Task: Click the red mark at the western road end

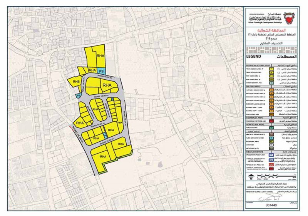Action: pos(71,128)
